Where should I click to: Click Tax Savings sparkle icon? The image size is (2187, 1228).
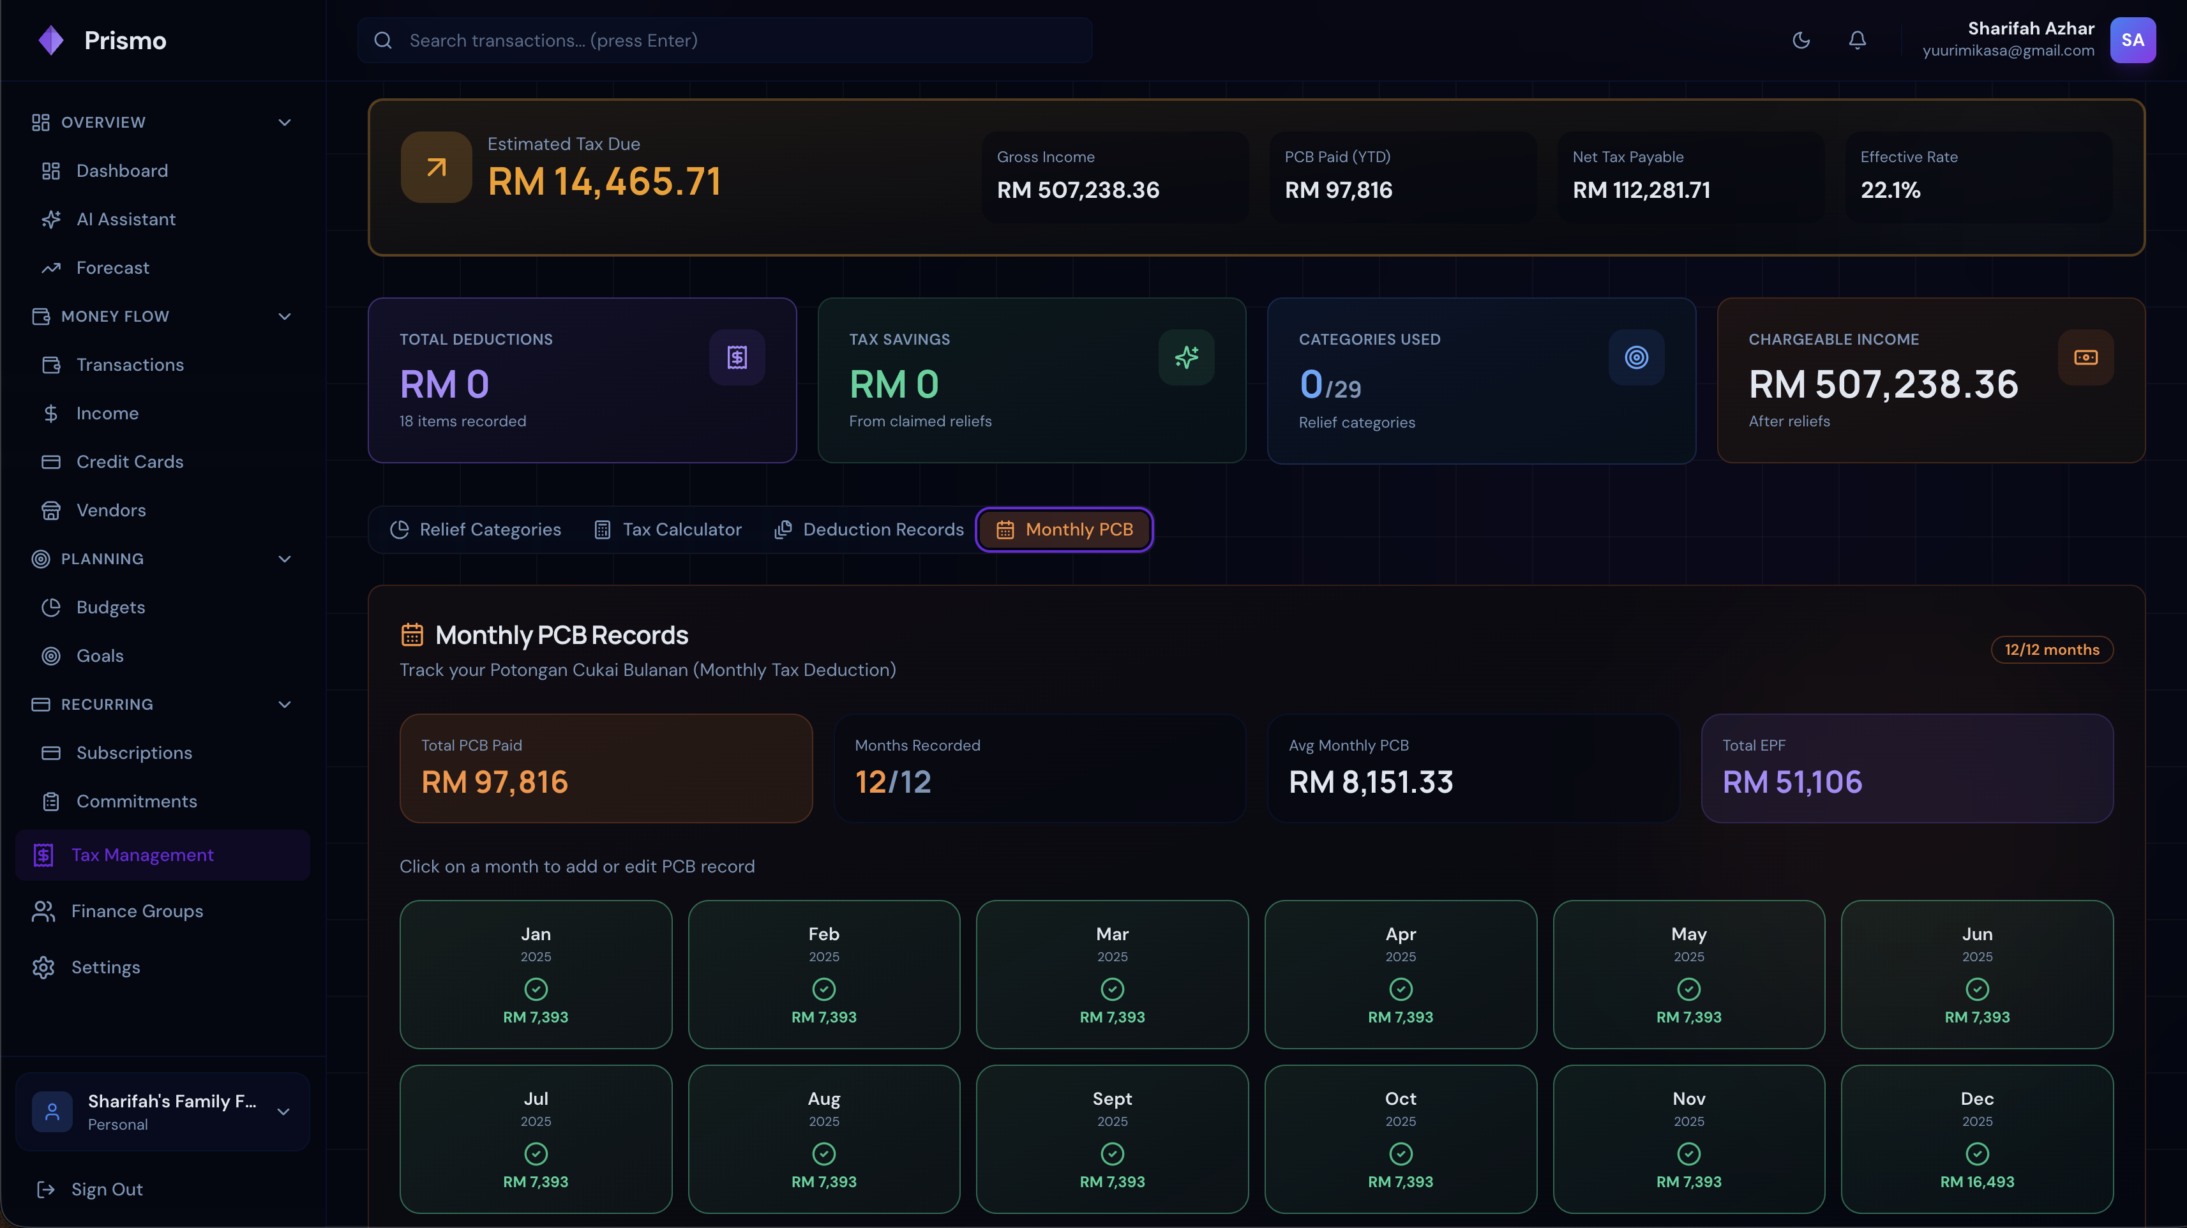(x=1186, y=357)
